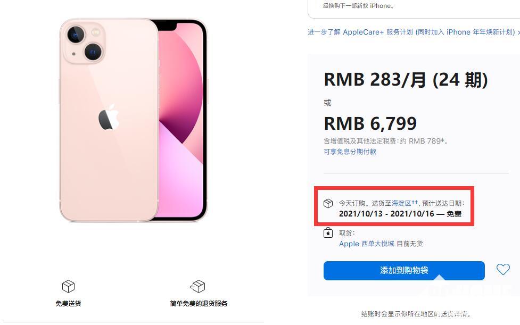Open the 可享免息分期付款 installment link
The height and width of the screenshot is (325, 520).
click(x=350, y=152)
